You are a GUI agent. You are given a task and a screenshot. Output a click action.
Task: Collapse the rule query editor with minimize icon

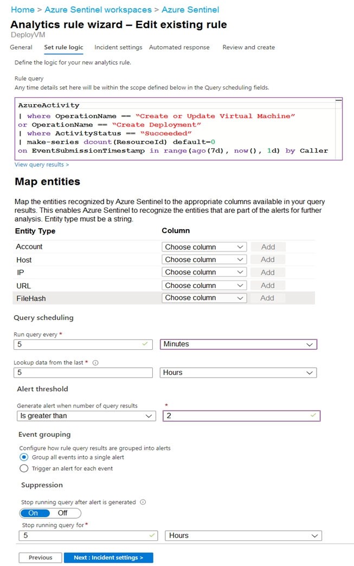click(338, 100)
